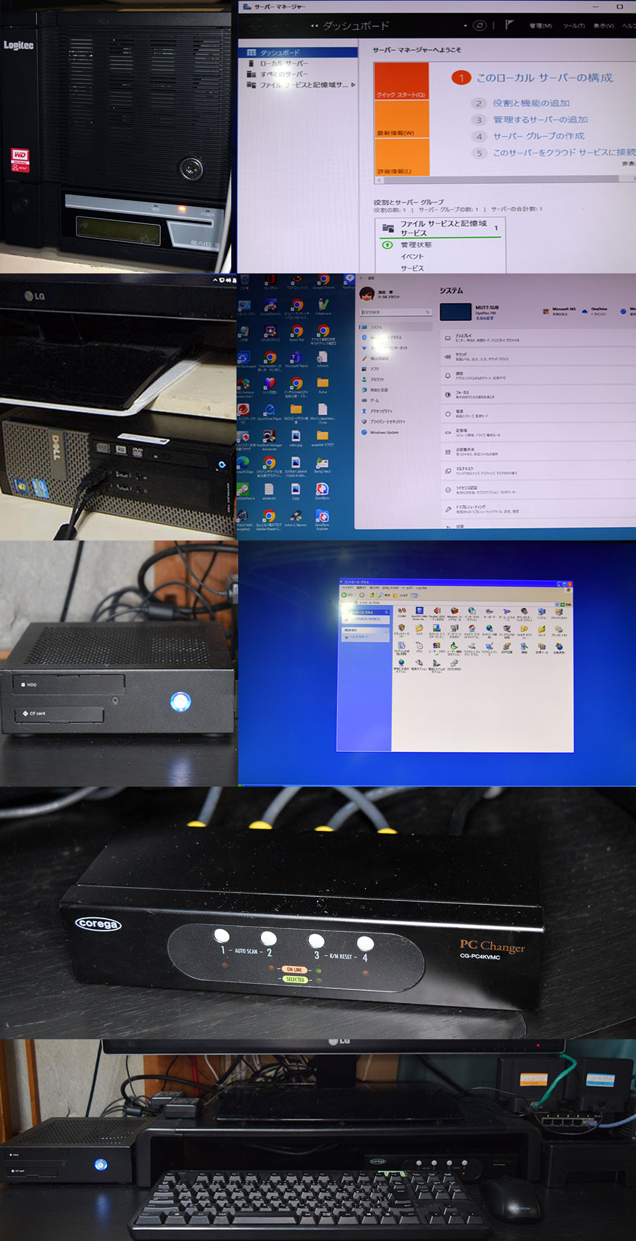
Task: Collapse the コントロール パネル side task pane
Action: [386, 612]
